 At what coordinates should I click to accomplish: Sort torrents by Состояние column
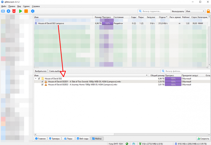pyautogui.click(x=121, y=17)
